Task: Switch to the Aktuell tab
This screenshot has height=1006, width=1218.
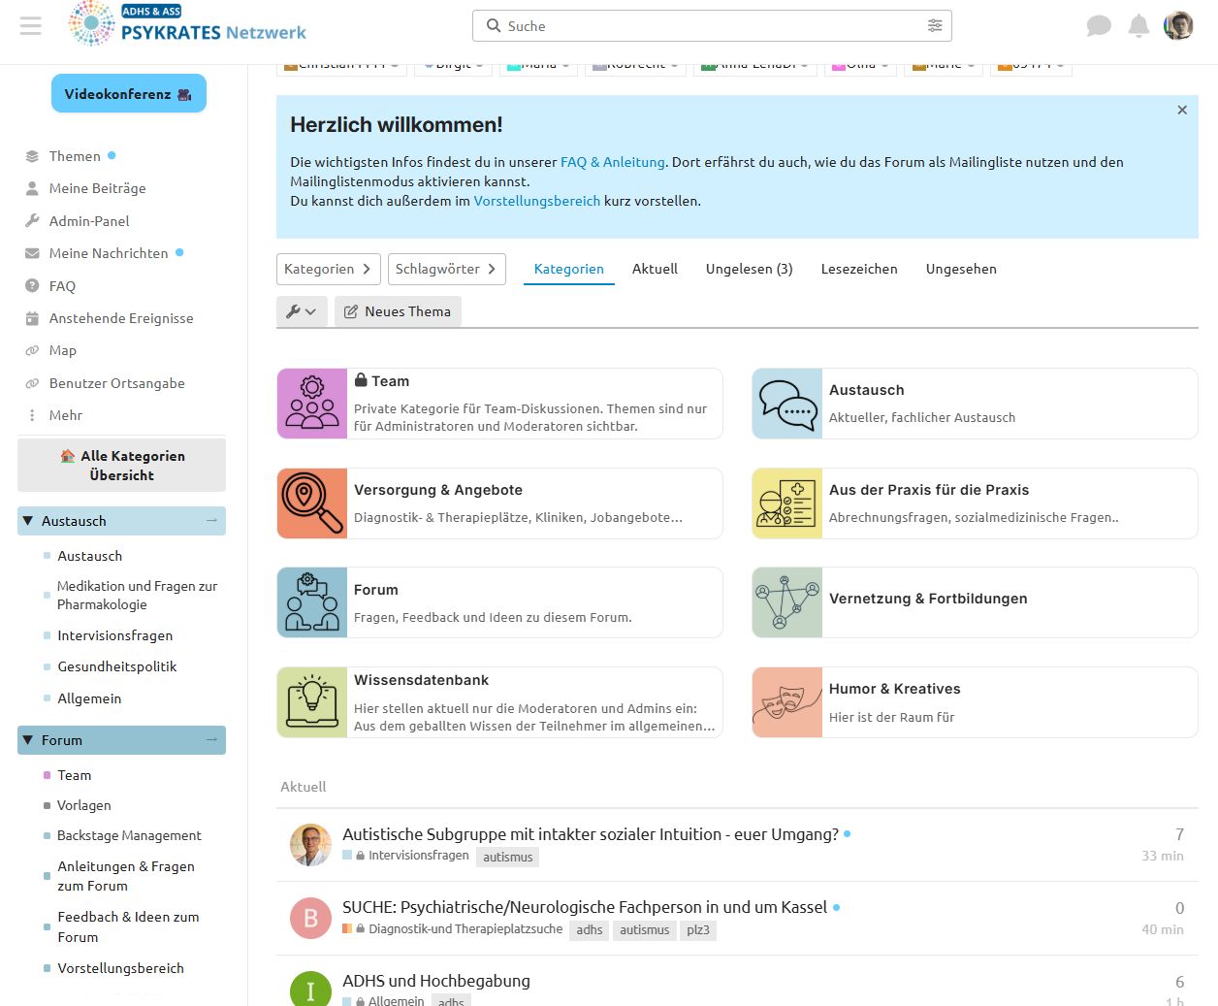Action: [655, 269]
